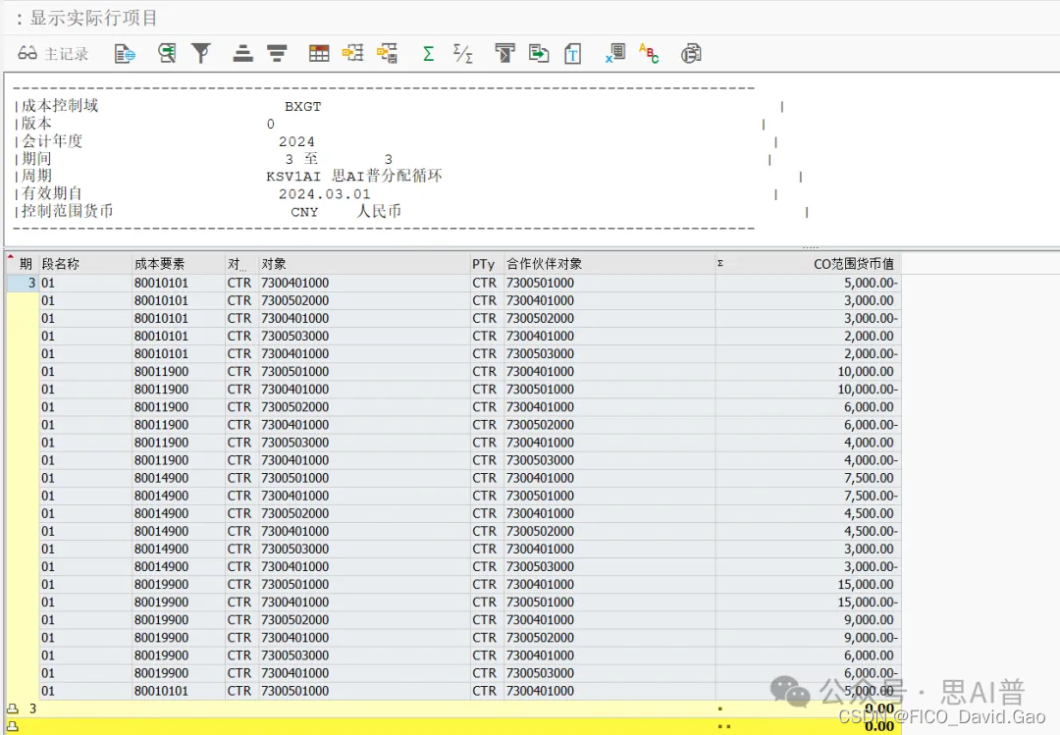
Task: Sort the list in ascending order
Action: point(242,53)
